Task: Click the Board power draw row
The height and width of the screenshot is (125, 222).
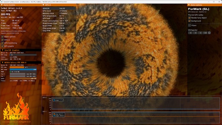Action: [x=59, y=23]
